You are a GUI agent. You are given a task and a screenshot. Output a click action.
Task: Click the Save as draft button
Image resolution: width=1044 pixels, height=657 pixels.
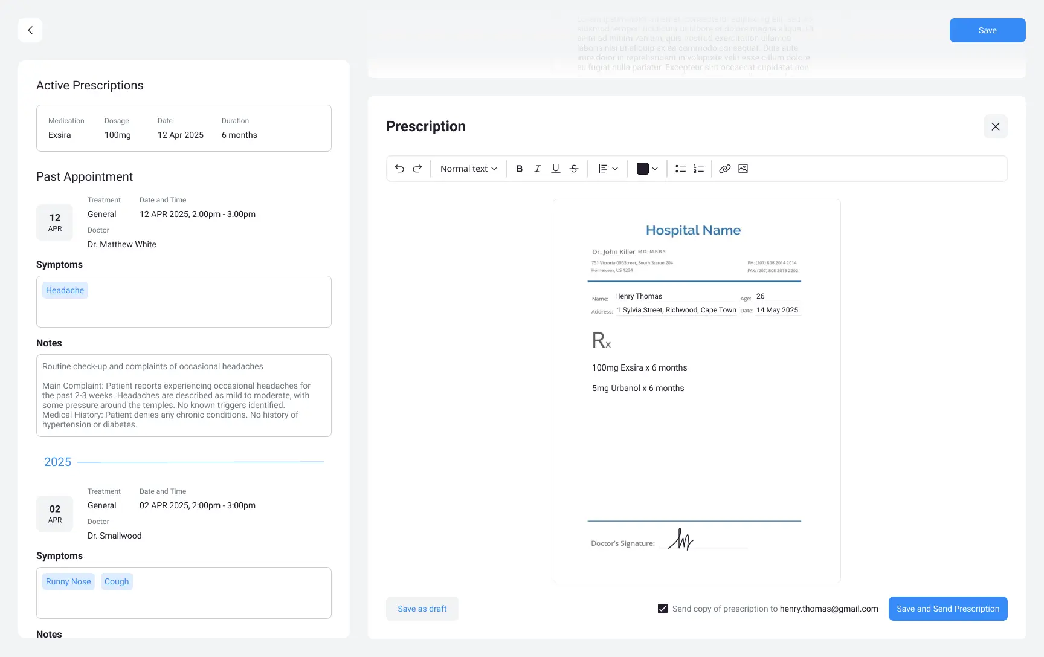click(x=422, y=609)
